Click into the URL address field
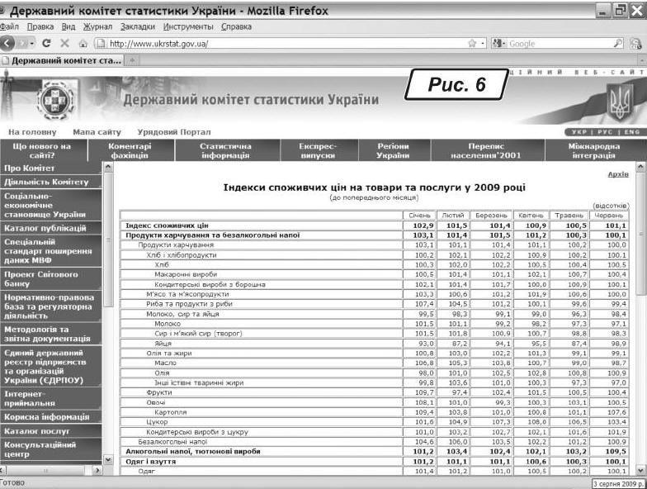 click(281, 43)
